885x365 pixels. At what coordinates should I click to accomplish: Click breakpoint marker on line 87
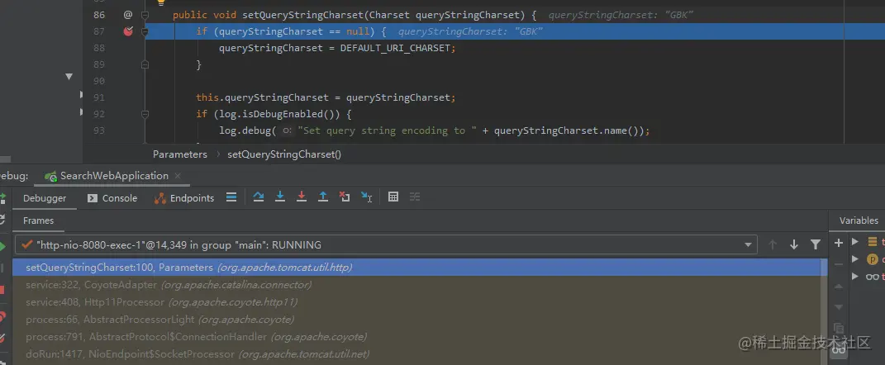[128, 31]
